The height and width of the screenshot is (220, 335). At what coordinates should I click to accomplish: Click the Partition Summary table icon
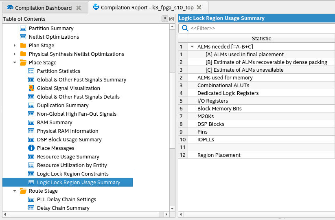click(23, 28)
